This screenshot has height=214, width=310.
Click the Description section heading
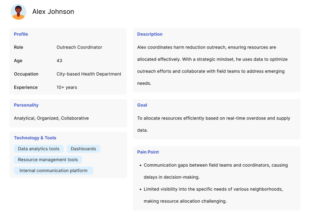coord(150,34)
